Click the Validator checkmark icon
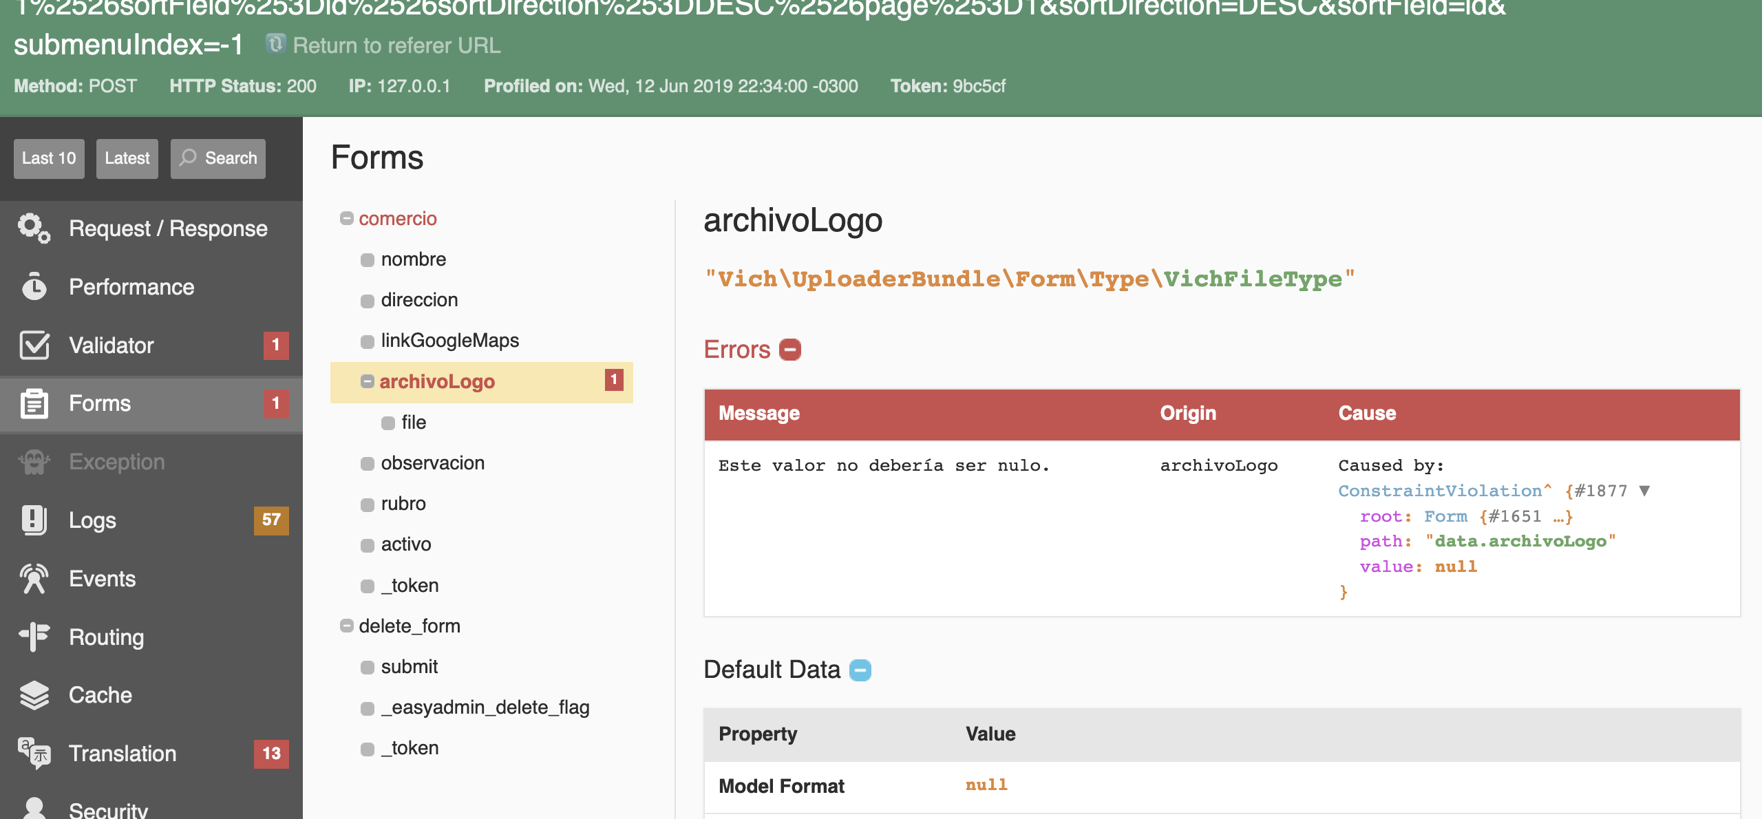1762x819 pixels. [34, 345]
